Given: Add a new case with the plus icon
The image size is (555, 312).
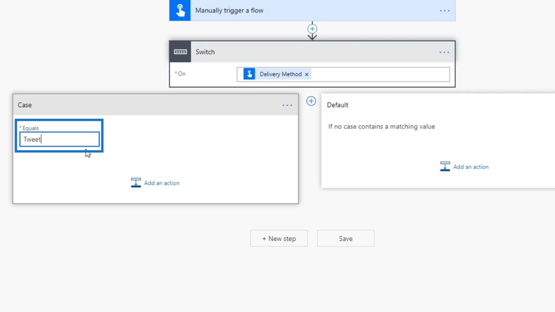Looking at the screenshot, I should (311, 101).
